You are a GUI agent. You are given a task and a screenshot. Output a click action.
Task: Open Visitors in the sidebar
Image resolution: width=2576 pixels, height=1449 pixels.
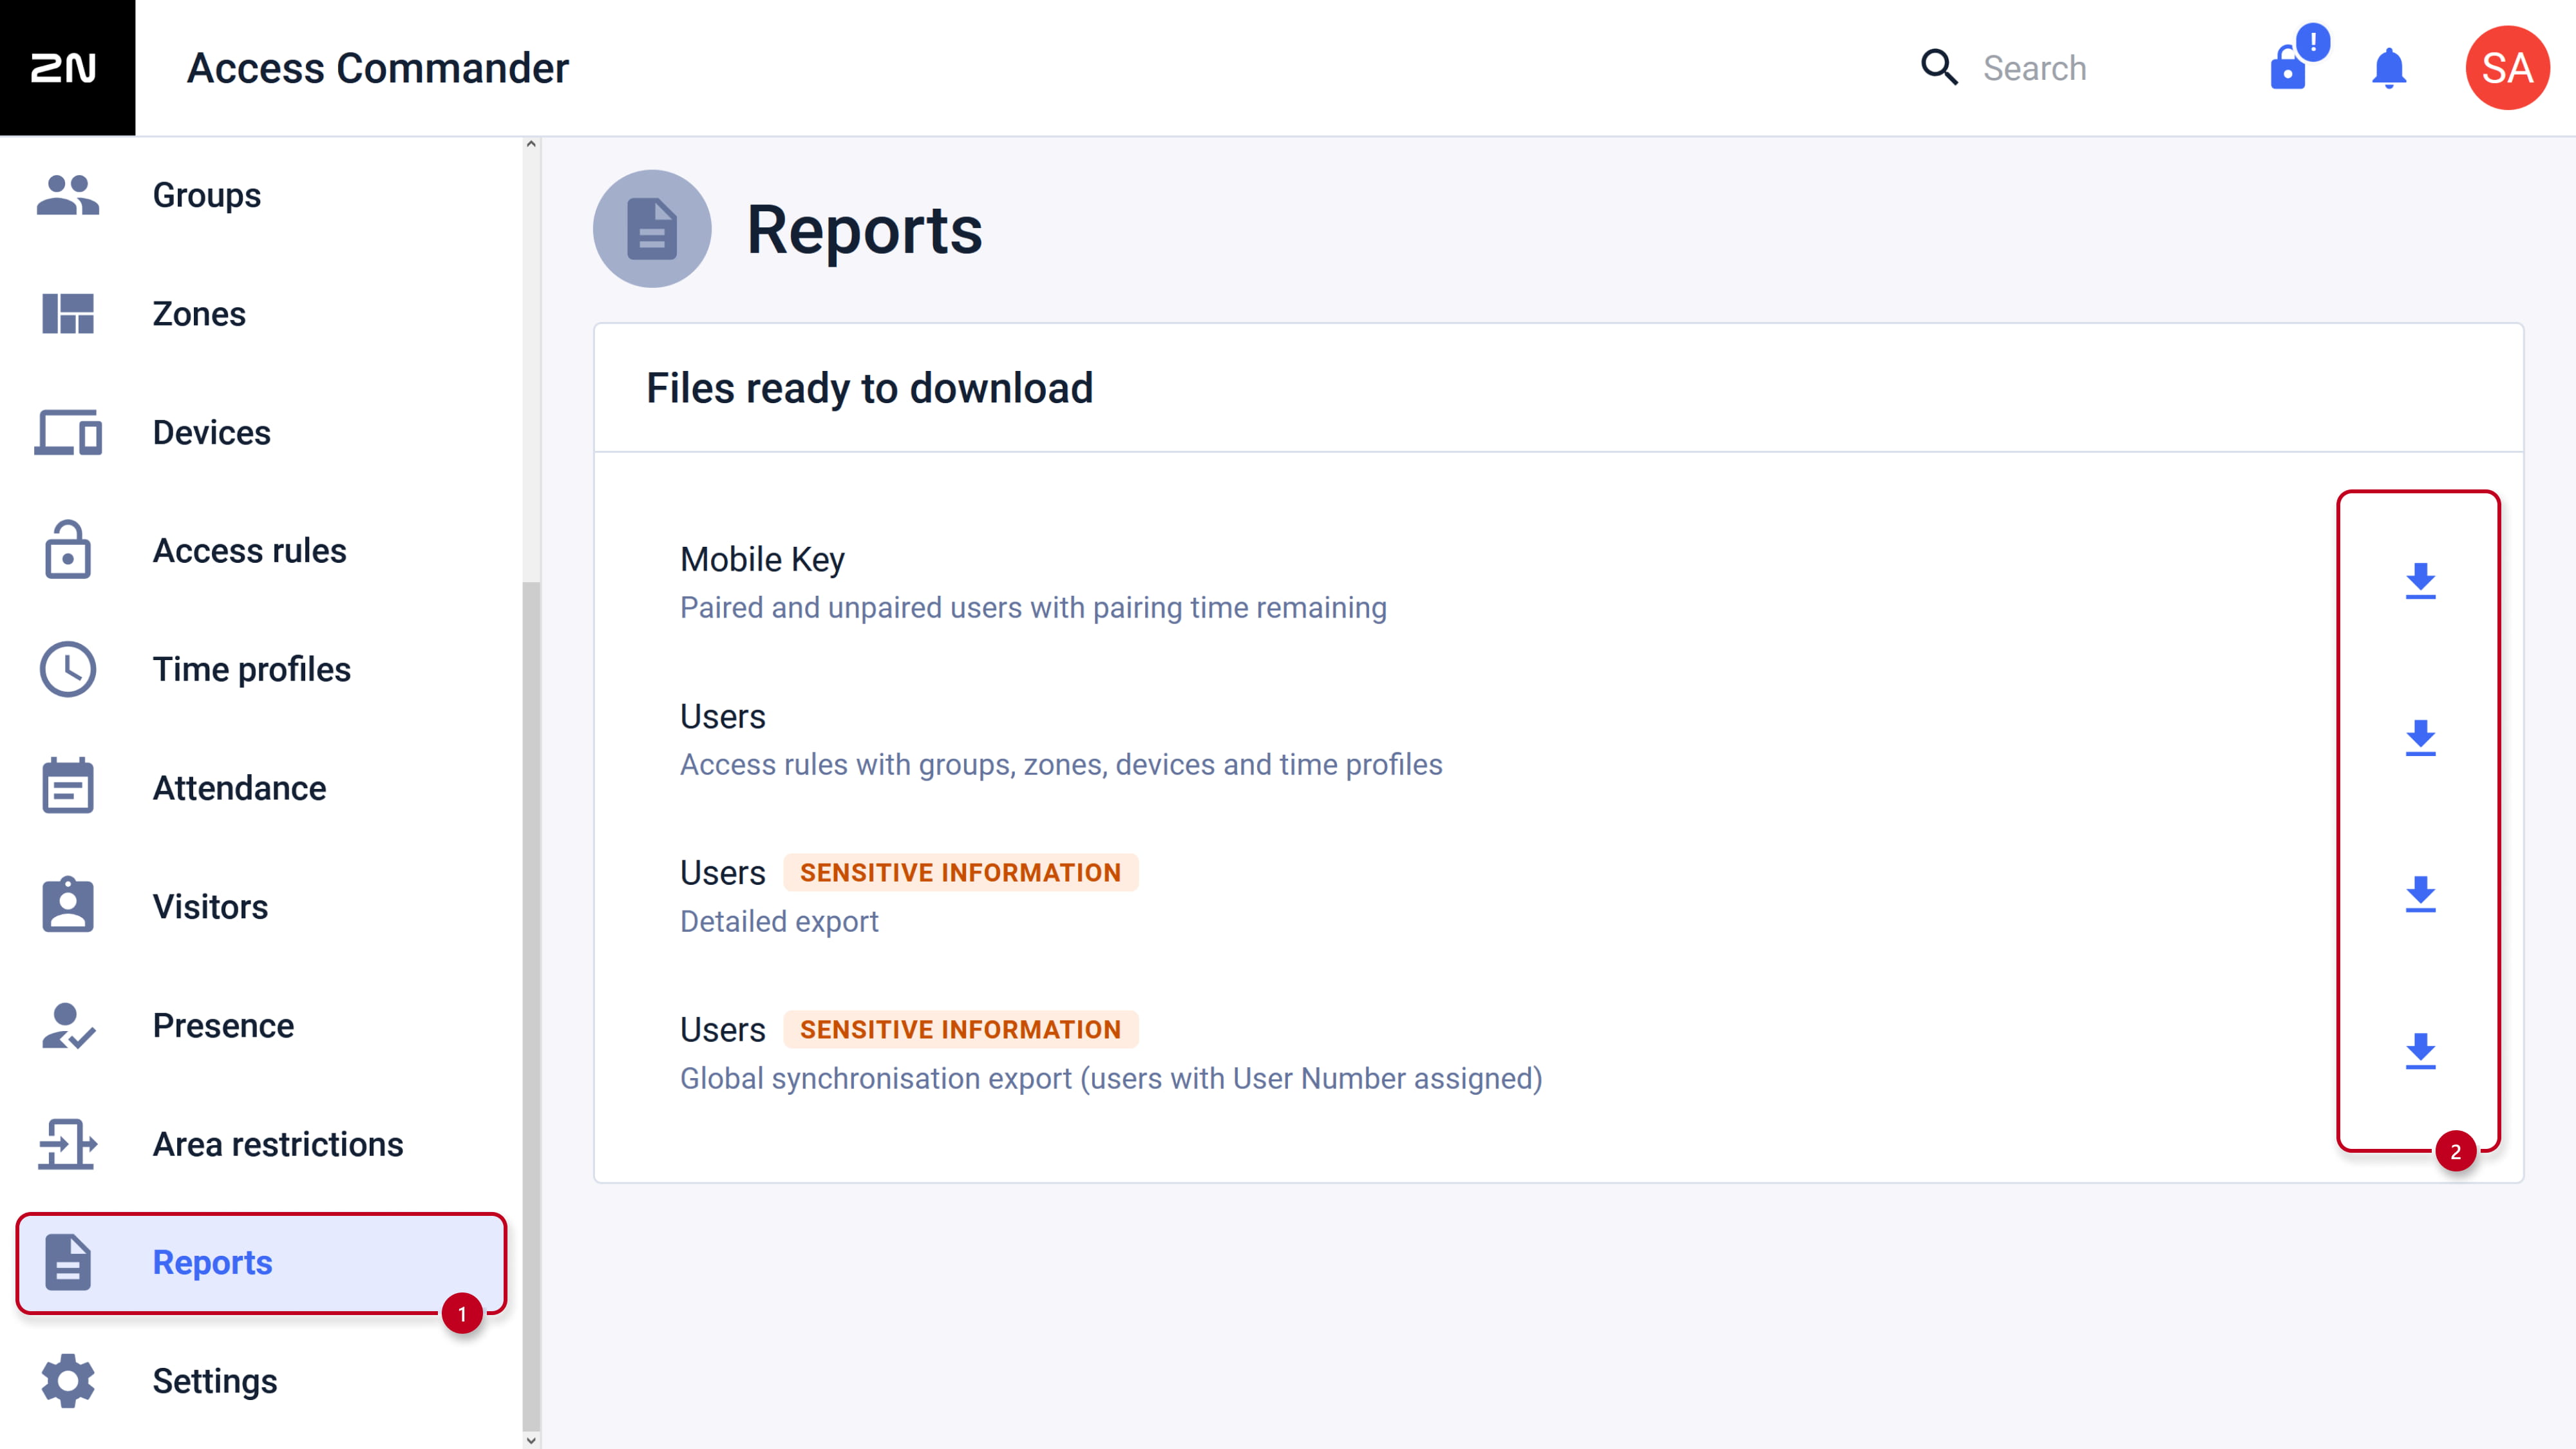tap(262, 906)
